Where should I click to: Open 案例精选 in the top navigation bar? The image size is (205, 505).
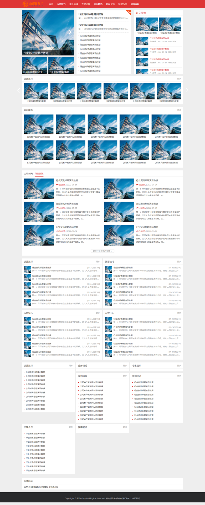[x=98, y=4]
